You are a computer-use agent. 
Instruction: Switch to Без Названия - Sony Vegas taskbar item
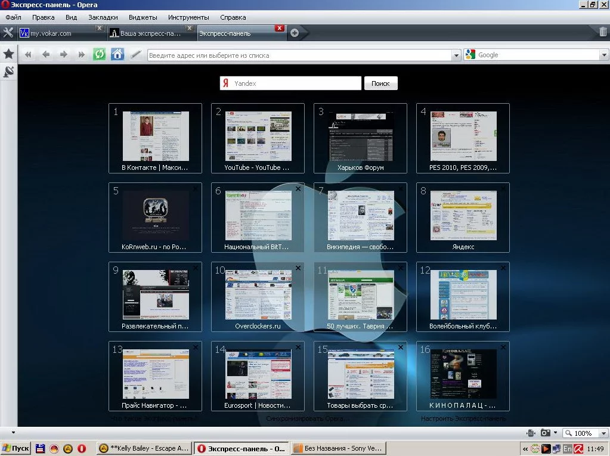point(338,448)
